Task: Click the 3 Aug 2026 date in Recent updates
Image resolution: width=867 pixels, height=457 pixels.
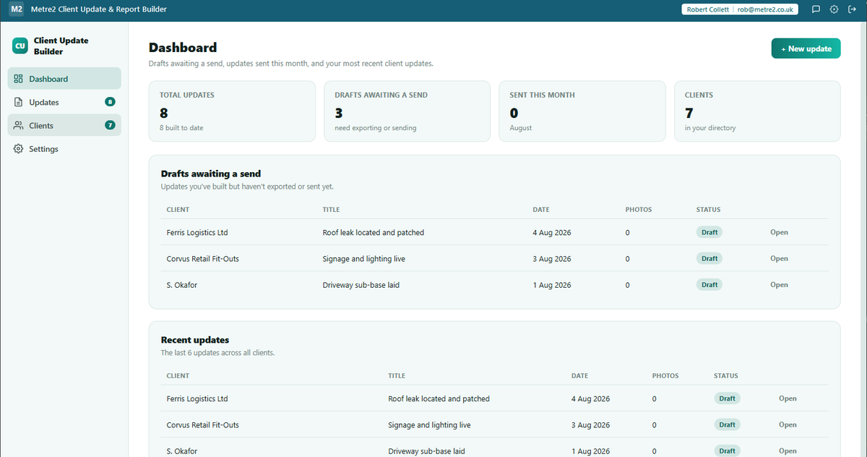Action: point(591,425)
